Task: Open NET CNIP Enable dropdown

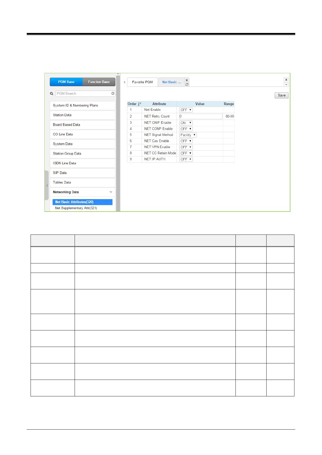Action: click(x=186, y=123)
